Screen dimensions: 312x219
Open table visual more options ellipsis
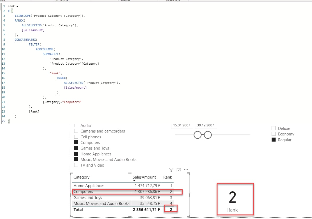tap(186, 170)
